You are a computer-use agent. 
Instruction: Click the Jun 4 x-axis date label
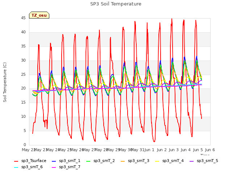[186, 150]
